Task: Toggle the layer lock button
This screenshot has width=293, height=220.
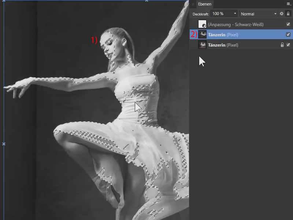Action: pyautogui.click(x=288, y=14)
